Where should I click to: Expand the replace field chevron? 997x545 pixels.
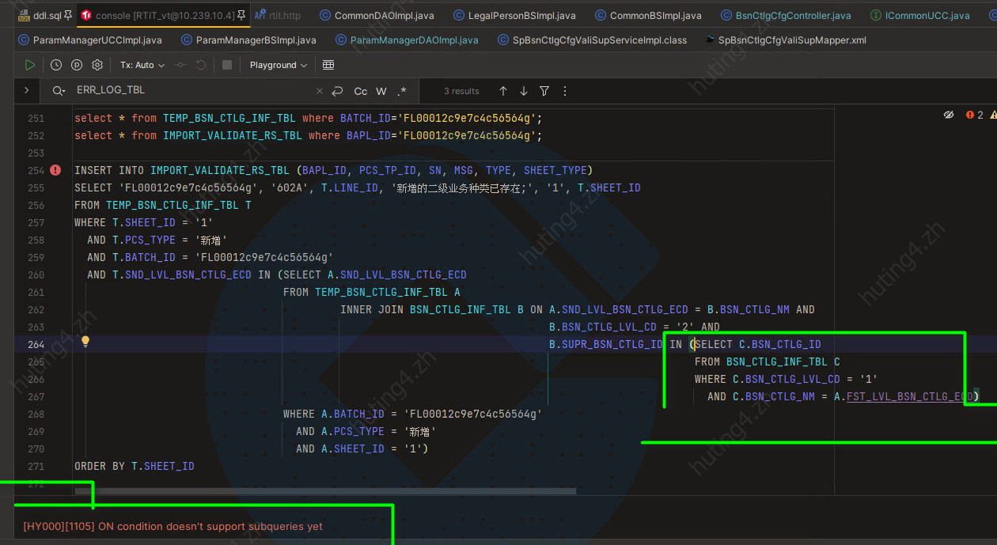tap(27, 91)
